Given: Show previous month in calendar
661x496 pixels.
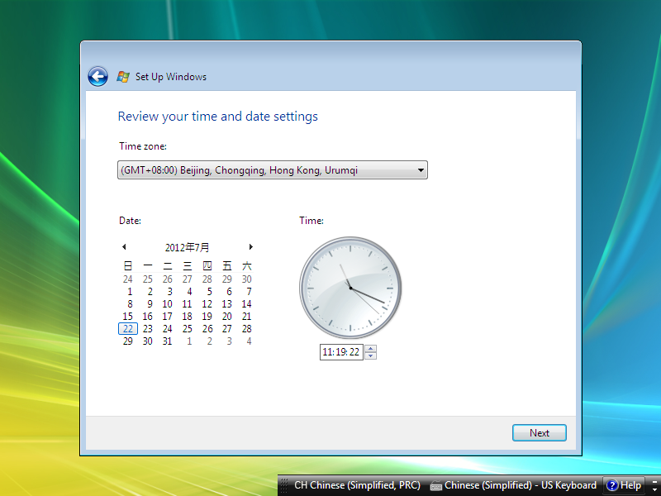Looking at the screenshot, I should point(124,246).
